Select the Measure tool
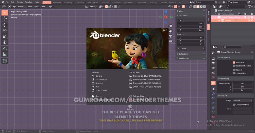 (5, 55)
